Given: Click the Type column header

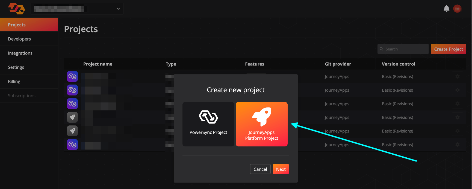Looking at the screenshot, I should [171, 64].
